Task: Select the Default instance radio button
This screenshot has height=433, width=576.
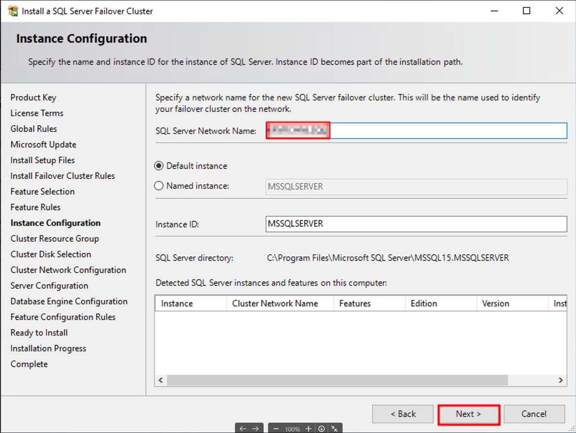Action: (159, 166)
